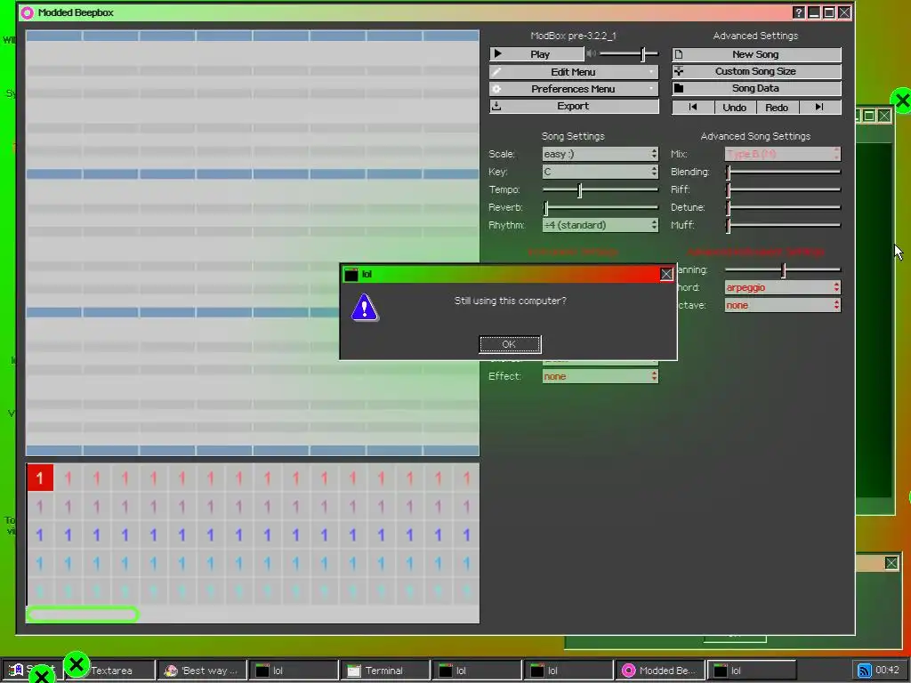Expand the Scale dropdown showing easy :)
This screenshot has height=683, width=911.
(x=601, y=154)
